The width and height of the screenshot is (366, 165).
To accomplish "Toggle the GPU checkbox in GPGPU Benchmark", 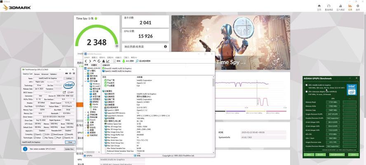I will click(307, 85).
